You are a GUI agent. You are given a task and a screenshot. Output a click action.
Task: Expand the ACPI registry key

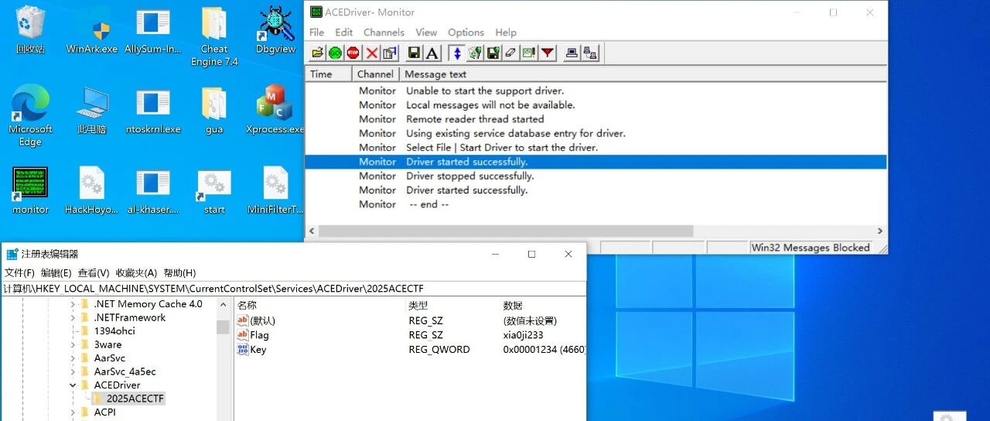[73, 412]
